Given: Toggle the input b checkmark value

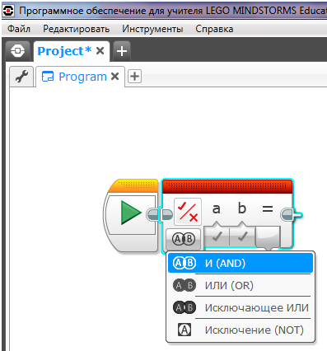Looking at the screenshot, I should 242,236.
